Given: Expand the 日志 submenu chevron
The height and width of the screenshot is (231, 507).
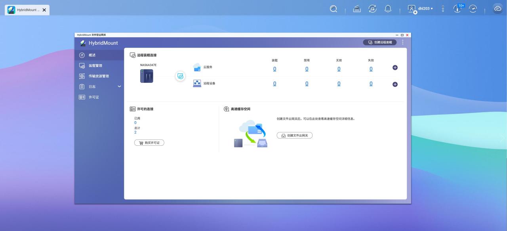Looking at the screenshot, I should (119, 86).
